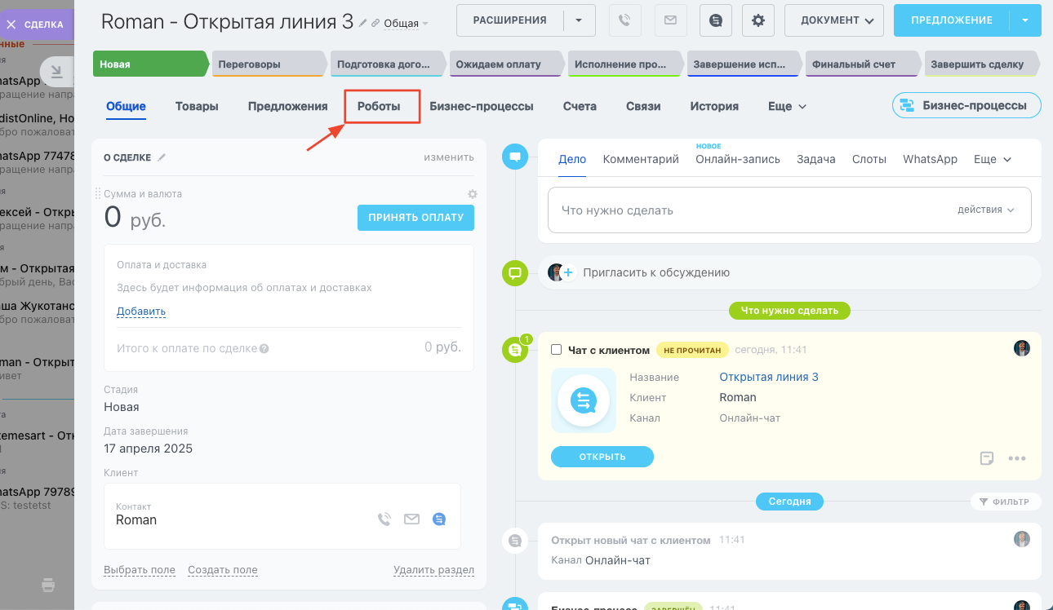Expand Еще in activity tabs
This screenshot has width=1053, height=610.
point(993,159)
